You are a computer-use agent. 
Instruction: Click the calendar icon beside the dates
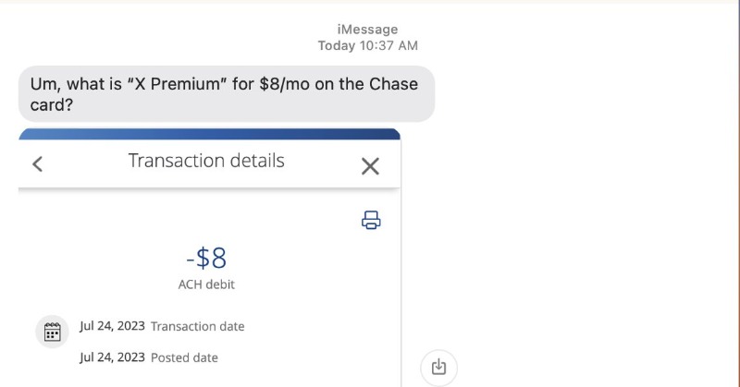pos(52,332)
